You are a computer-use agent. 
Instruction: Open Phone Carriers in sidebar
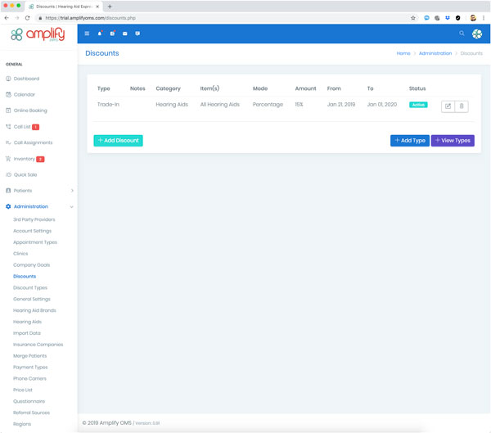pos(29,378)
